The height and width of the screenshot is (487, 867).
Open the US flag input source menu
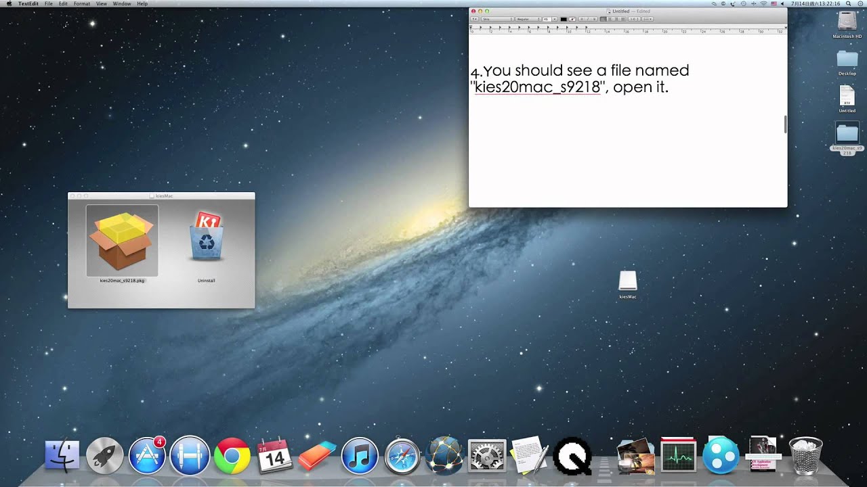point(774,3)
